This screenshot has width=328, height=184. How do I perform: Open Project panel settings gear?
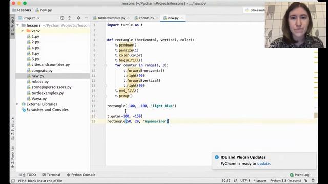[x=78, y=18]
